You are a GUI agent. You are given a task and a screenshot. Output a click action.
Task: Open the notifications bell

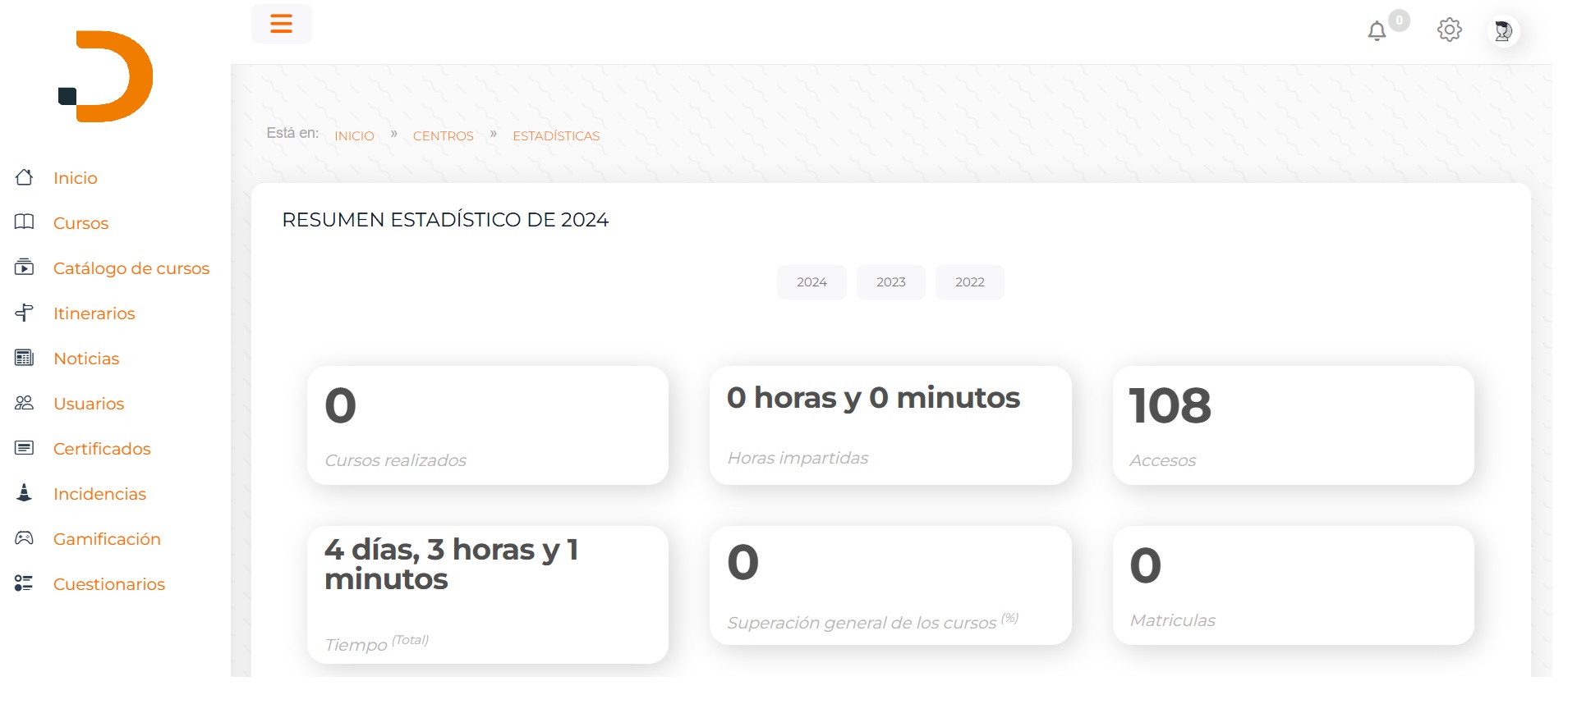tap(1377, 31)
